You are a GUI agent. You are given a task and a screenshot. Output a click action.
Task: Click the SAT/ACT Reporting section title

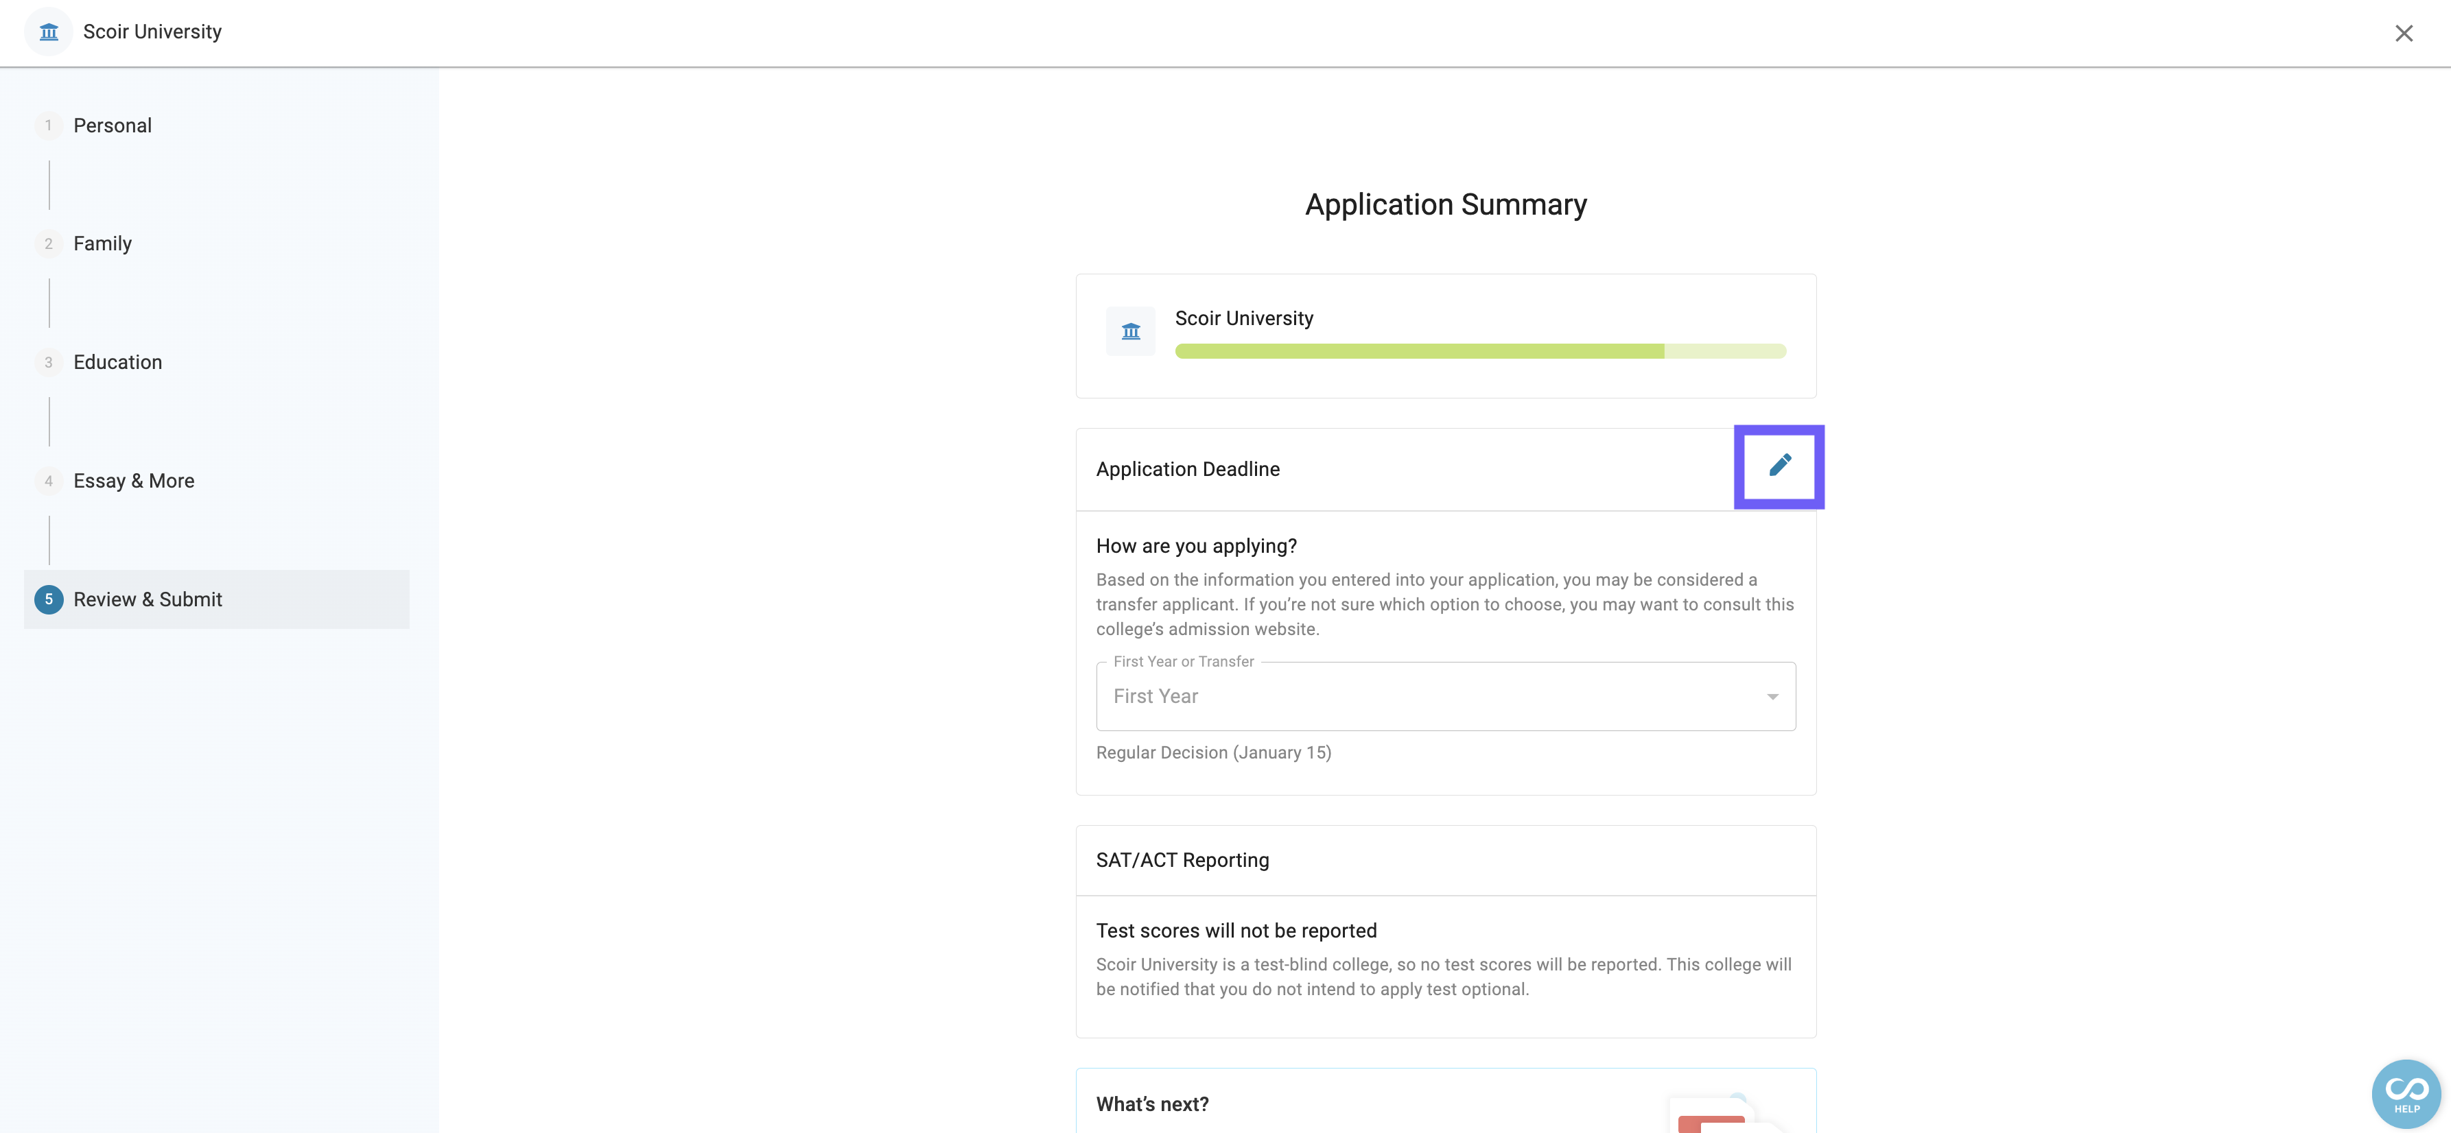pos(1182,860)
